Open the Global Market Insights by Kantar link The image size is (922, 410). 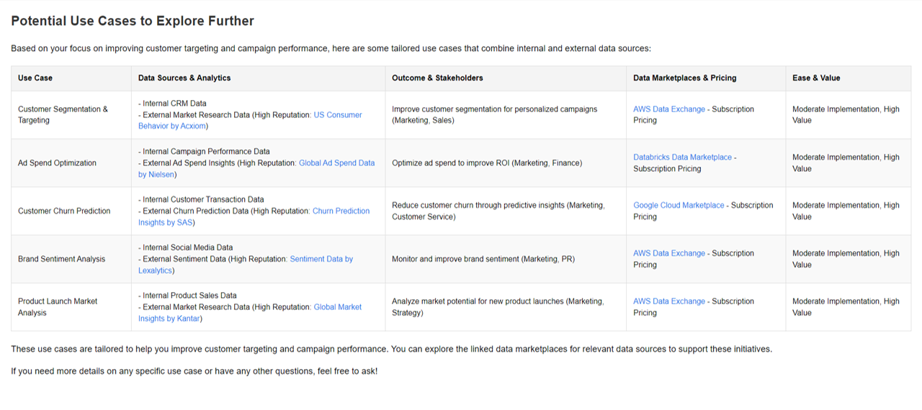(250, 313)
